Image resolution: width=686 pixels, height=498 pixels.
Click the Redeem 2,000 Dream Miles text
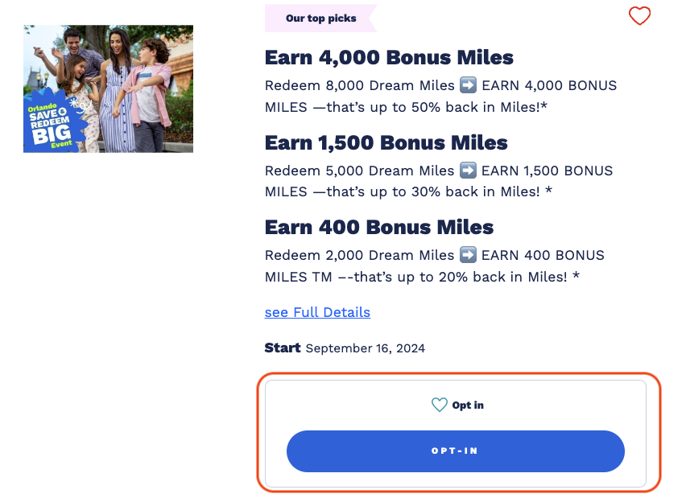(x=359, y=255)
